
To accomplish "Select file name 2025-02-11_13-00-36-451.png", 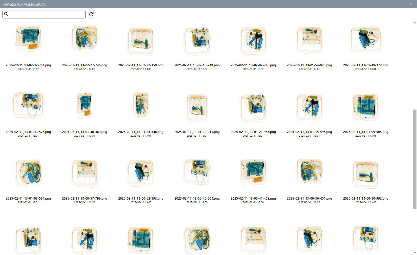I will coord(309,199).
